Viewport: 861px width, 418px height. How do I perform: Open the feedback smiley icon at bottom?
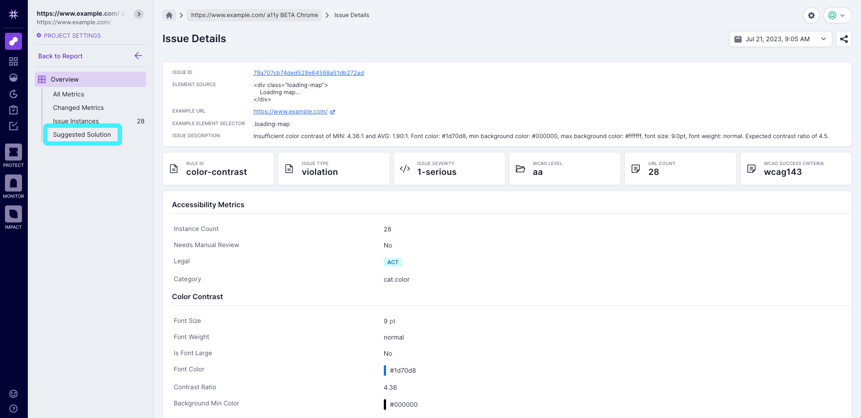[13, 394]
